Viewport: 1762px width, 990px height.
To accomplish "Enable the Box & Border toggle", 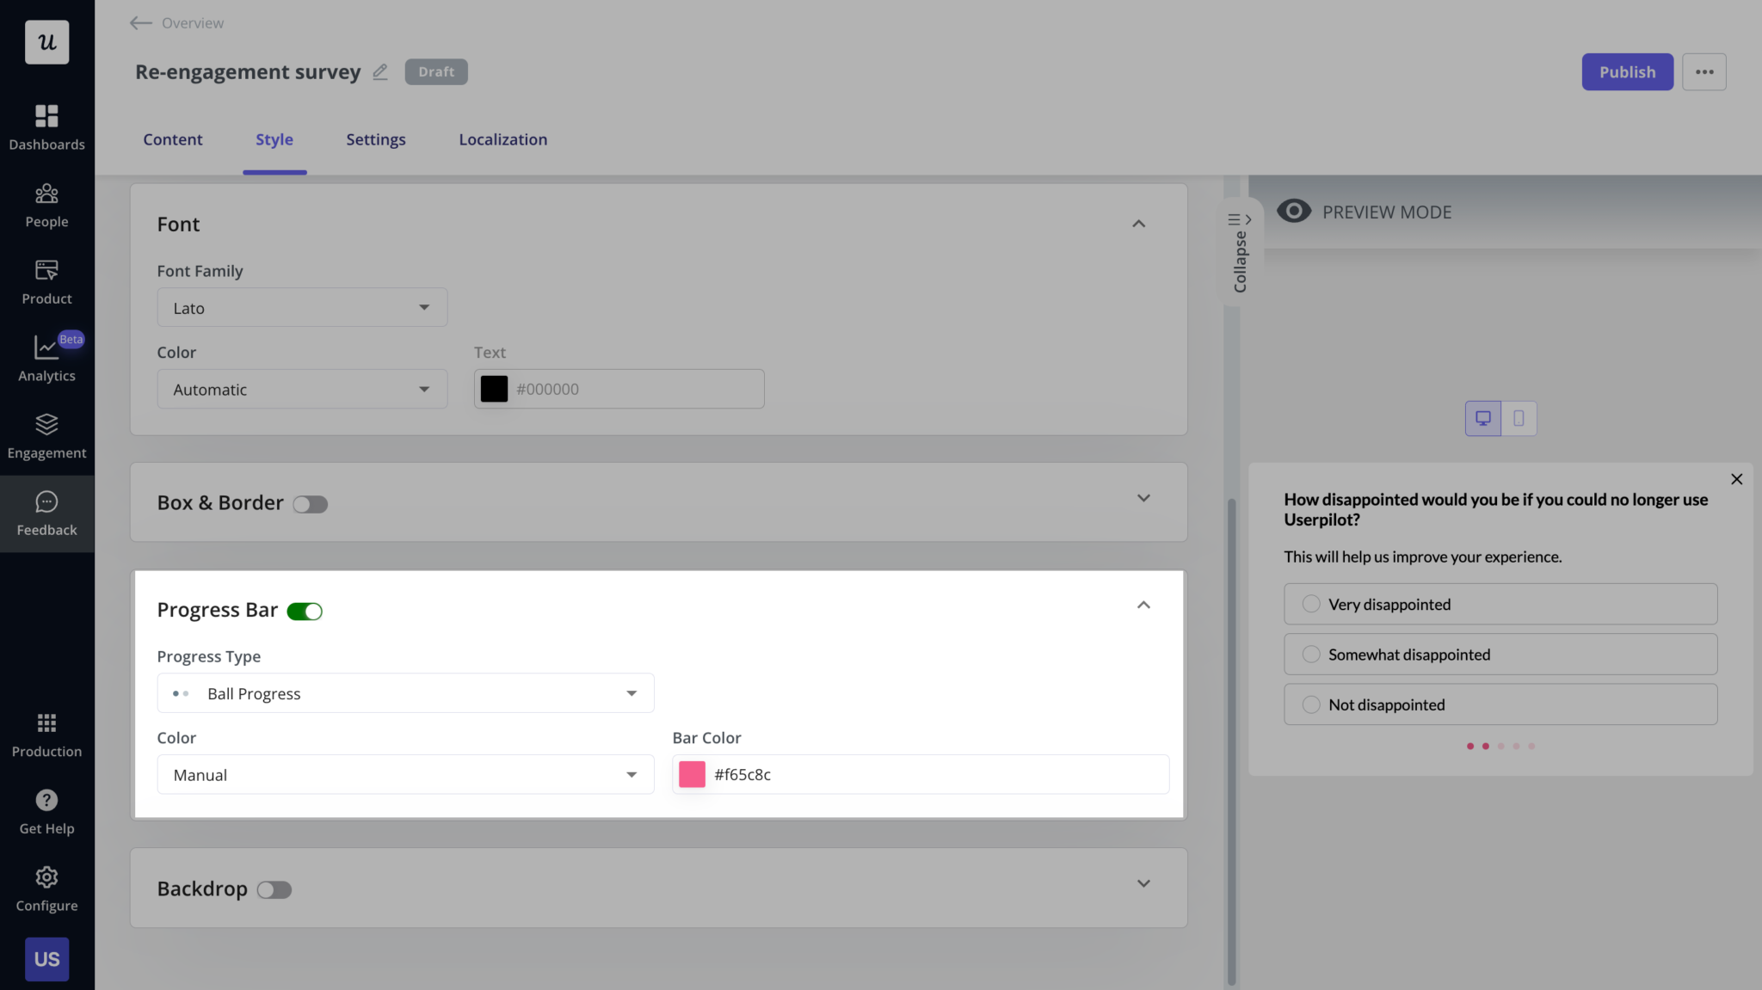I will click(310, 504).
